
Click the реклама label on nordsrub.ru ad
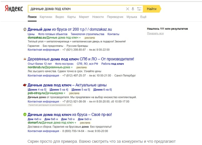[82, 67]
